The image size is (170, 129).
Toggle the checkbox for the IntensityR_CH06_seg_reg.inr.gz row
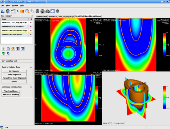[31, 22]
